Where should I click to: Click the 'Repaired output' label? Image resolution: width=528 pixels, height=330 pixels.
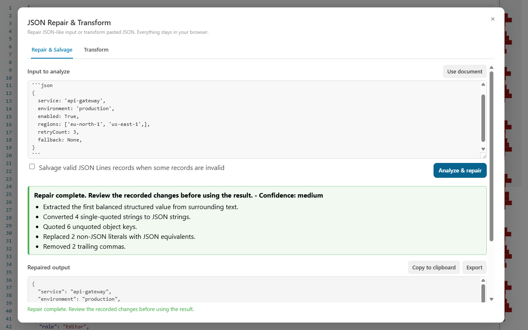49,267
